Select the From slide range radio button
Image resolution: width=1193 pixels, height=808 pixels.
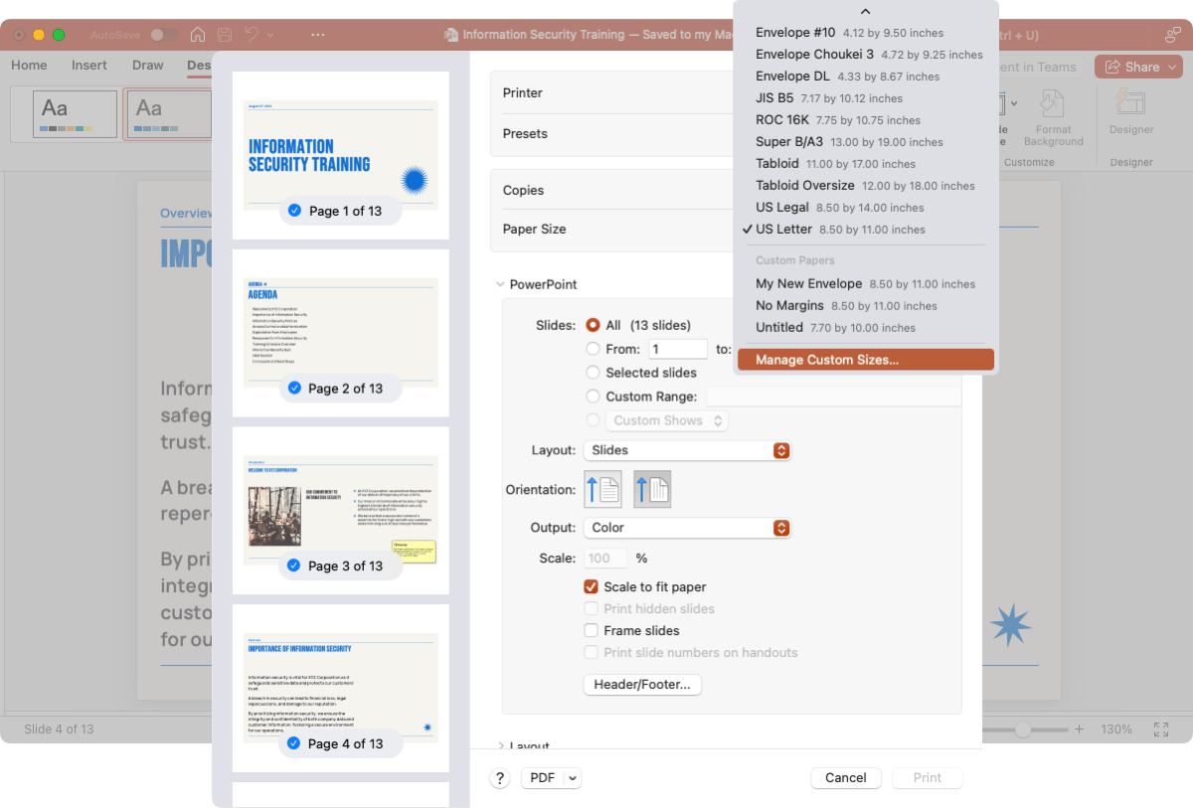pyautogui.click(x=594, y=349)
